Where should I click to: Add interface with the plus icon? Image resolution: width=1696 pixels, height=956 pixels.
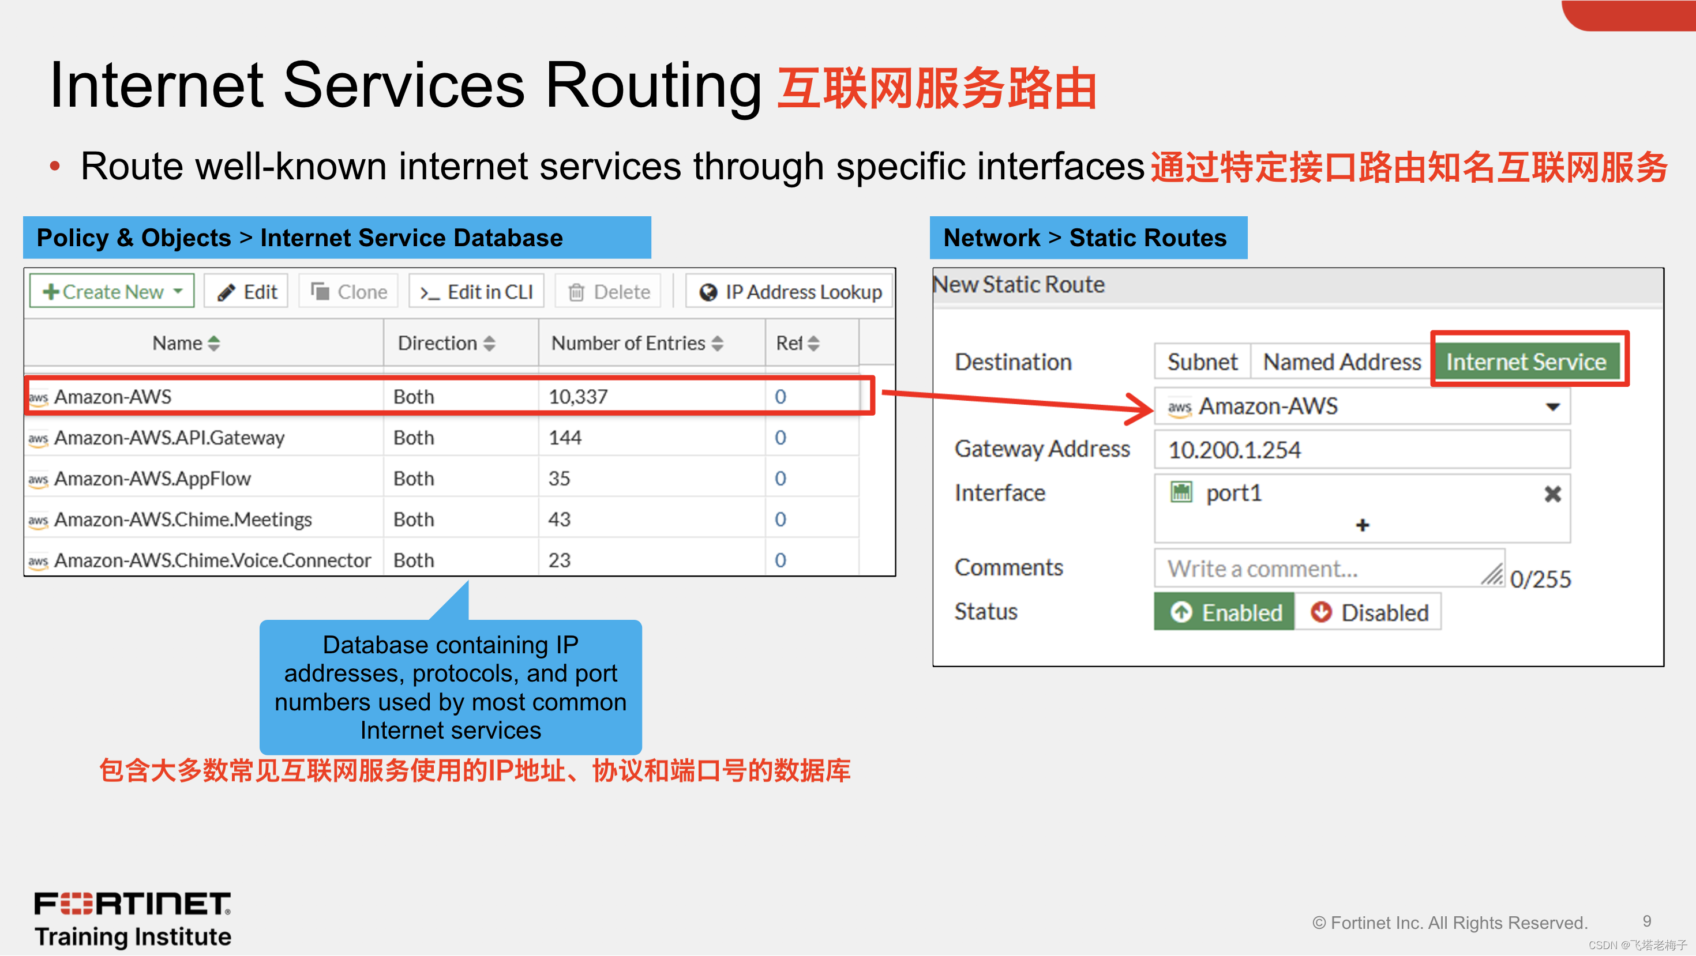pyautogui.click(x=1362, y=525)
